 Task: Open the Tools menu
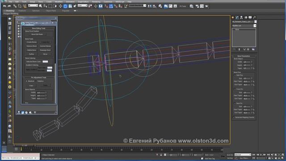pyautogui.click(x=24, y=2)
